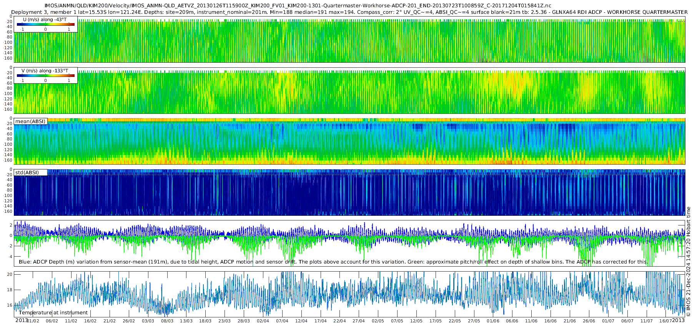Click the U velocity colorbar gradient
Viewport: 692px width, 327px height.
(x=46, y=25)
